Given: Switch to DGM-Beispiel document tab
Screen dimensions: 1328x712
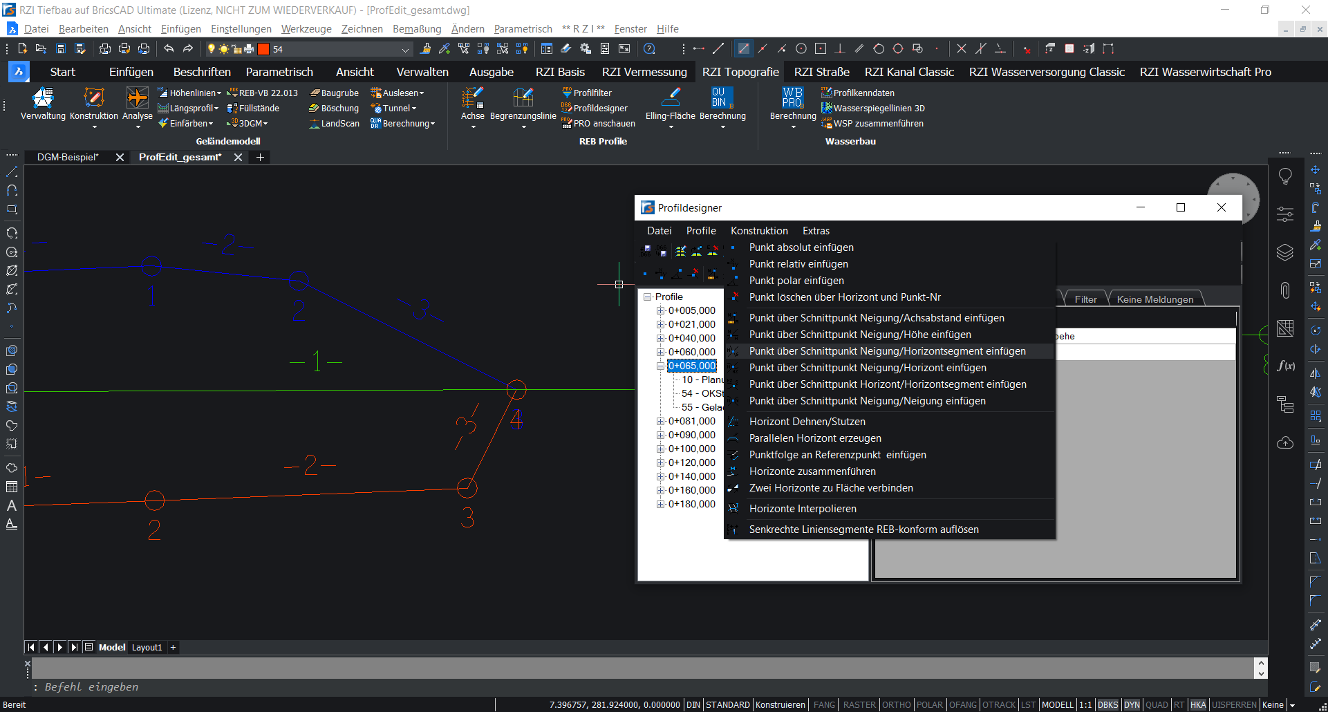Looking at the screenshot, I should pyautogui.click(x=68, y=157).
